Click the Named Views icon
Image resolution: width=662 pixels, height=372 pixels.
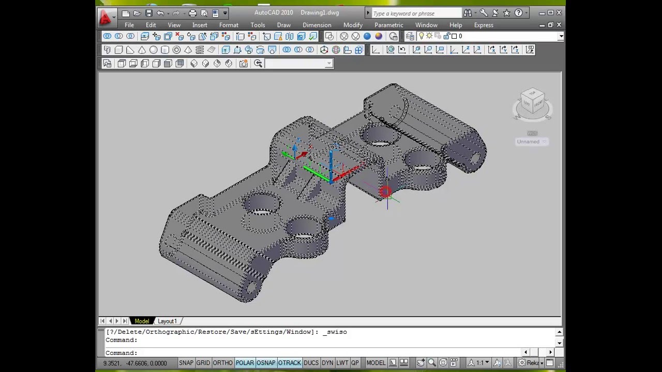[107, 64]
